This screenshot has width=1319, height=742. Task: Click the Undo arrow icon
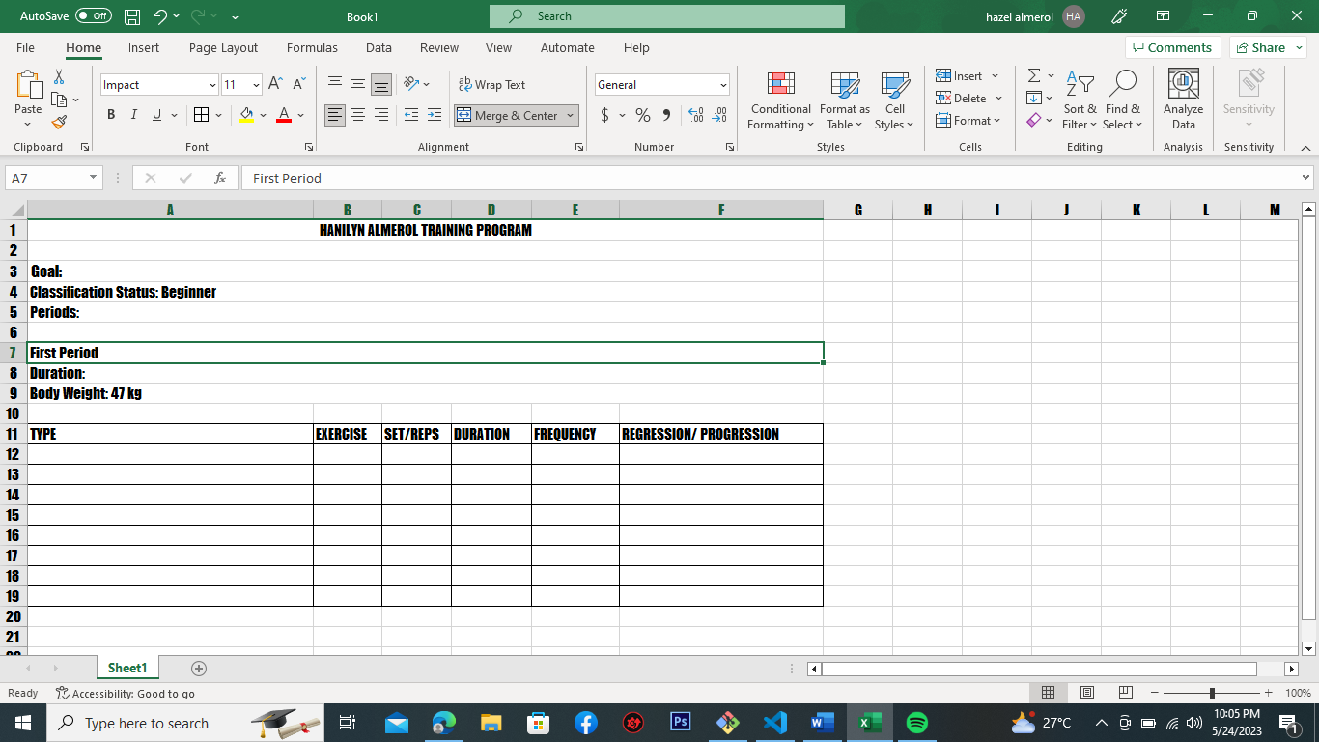point(160,16)
